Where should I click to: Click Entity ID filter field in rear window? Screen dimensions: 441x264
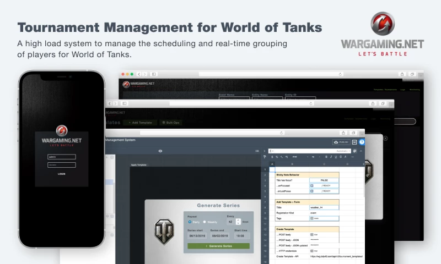(x=300, y=98)
